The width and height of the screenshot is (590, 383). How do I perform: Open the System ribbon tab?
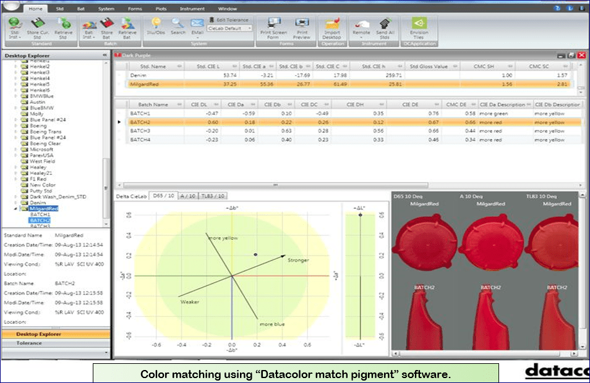106,8
